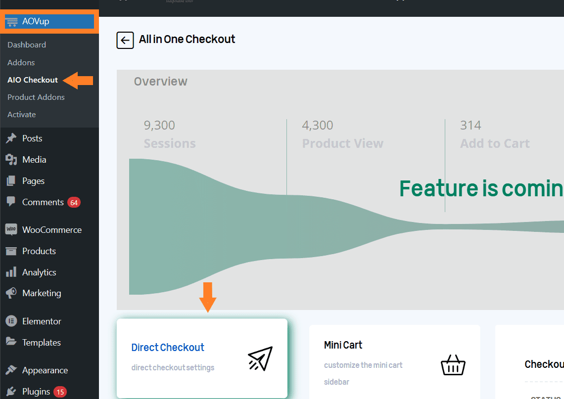The width and height of the screenshot is (564, 399).
Task: Open the Product Addons submenu
Action: point(36,97)
